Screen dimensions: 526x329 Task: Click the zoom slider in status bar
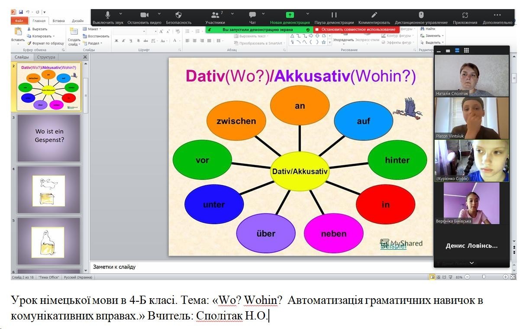484,277
